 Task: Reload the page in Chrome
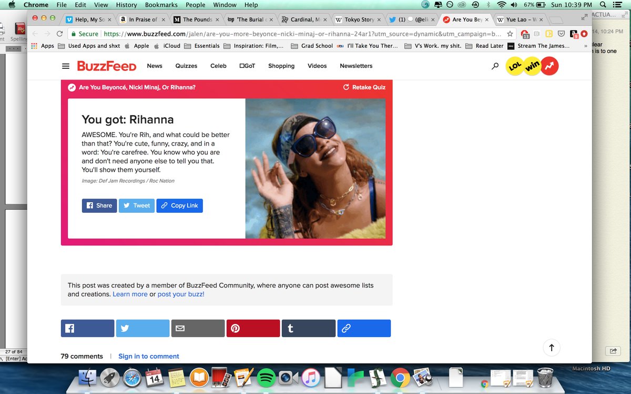point(60,34)
